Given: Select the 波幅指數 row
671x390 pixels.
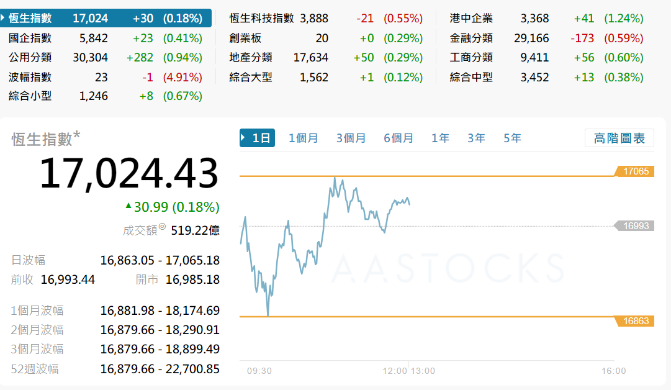Looking at the screenshot, I should [30, 77].
